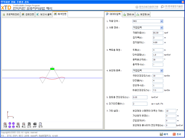Screen dimensions: 185x139
Task: Click the 종료 exit button
Action: (177, 134)
